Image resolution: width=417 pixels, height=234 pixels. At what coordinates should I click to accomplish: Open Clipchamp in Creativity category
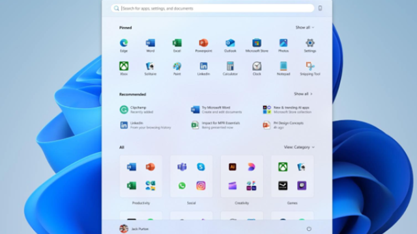(233, 186)
